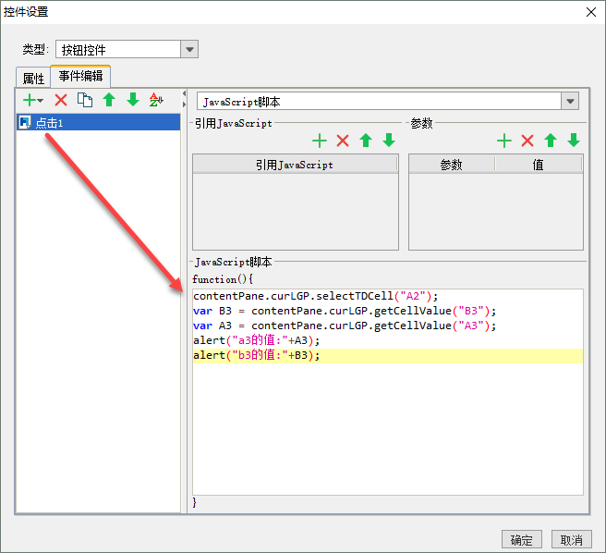This screenshot has height=553, width=606.
Task: Remove the selected referenced JavaScript entry
Action: point(343,141)
